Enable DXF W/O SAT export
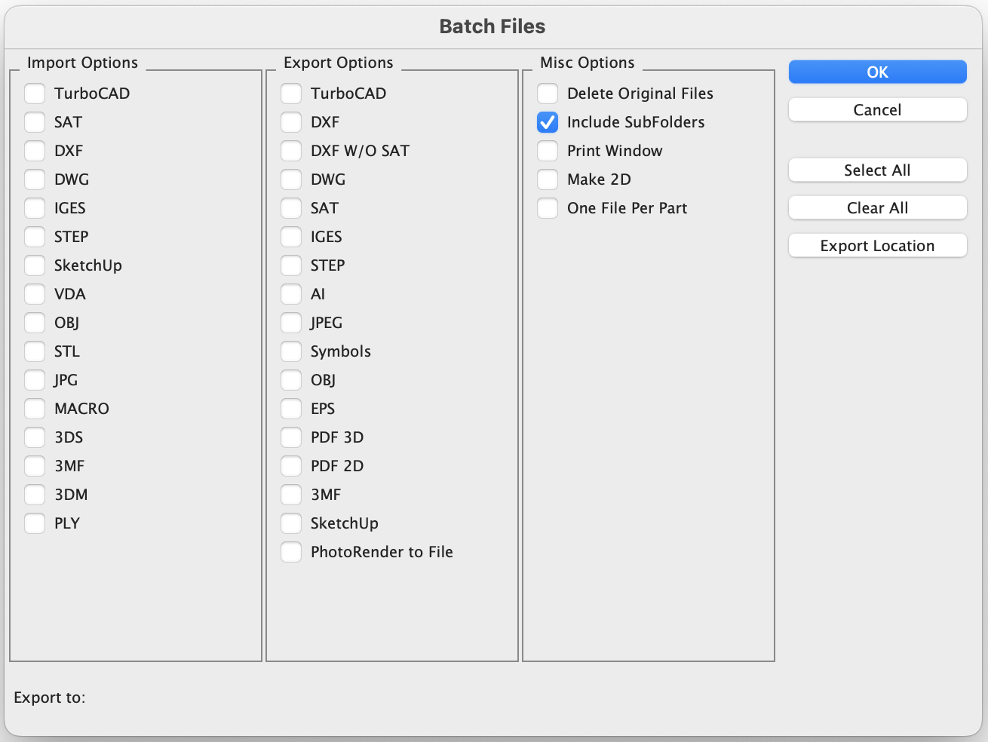The width and height of the screenshot is (988, 742). click(x=291, y=151)
